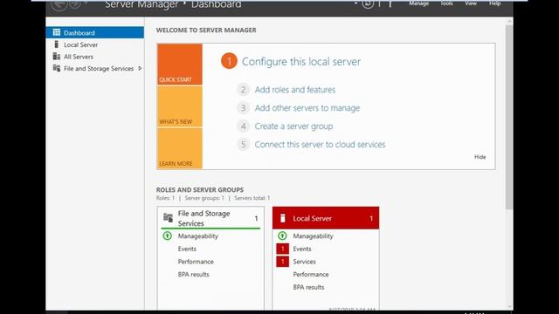
Task: Open BPA results in File and Storage Services tile
Action: coord(193,274)
